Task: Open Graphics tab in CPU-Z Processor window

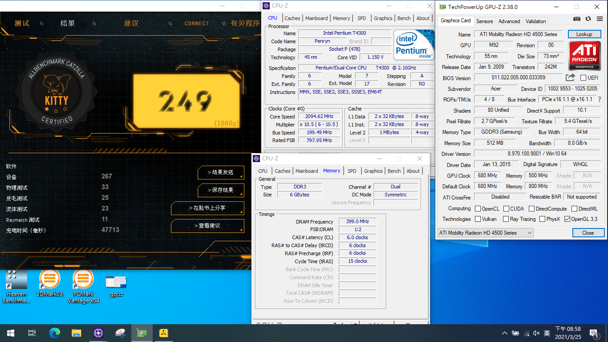Action: pos(383,18)
